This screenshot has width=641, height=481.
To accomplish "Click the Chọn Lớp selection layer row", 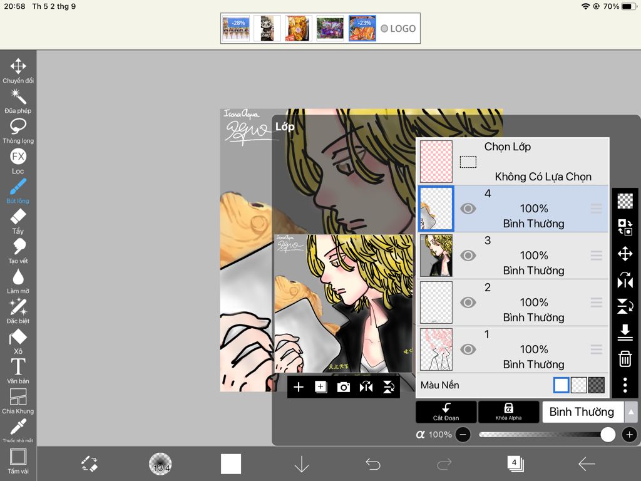I will point(513,162).
